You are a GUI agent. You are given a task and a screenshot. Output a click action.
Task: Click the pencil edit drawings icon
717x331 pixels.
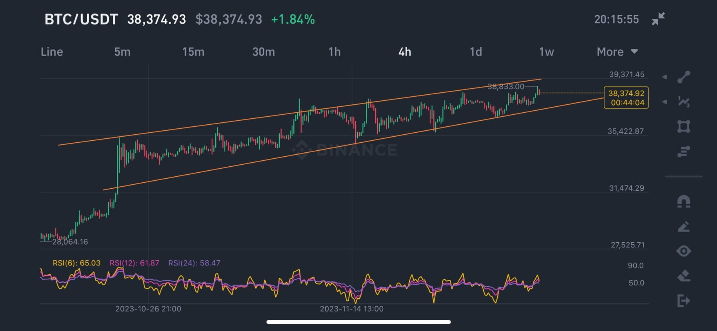pos(683,227)
